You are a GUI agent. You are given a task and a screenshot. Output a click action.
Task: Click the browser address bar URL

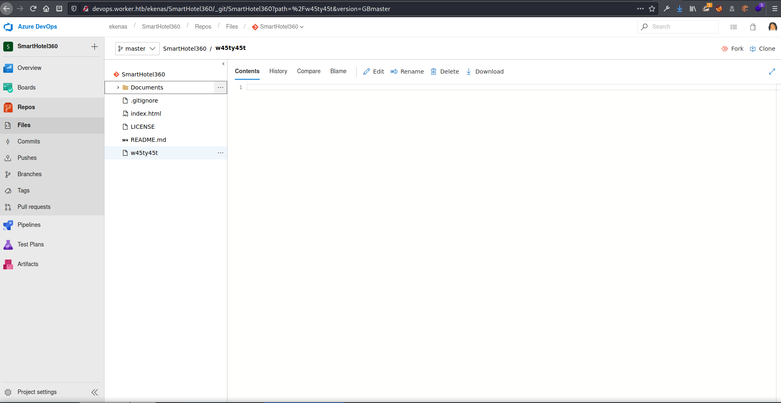pyautogui.click(x=241, y=9)
